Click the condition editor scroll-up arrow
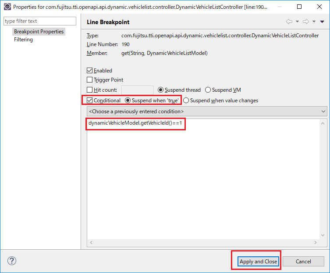This screenshot has width=330, height=273. [x=323, y=123]
